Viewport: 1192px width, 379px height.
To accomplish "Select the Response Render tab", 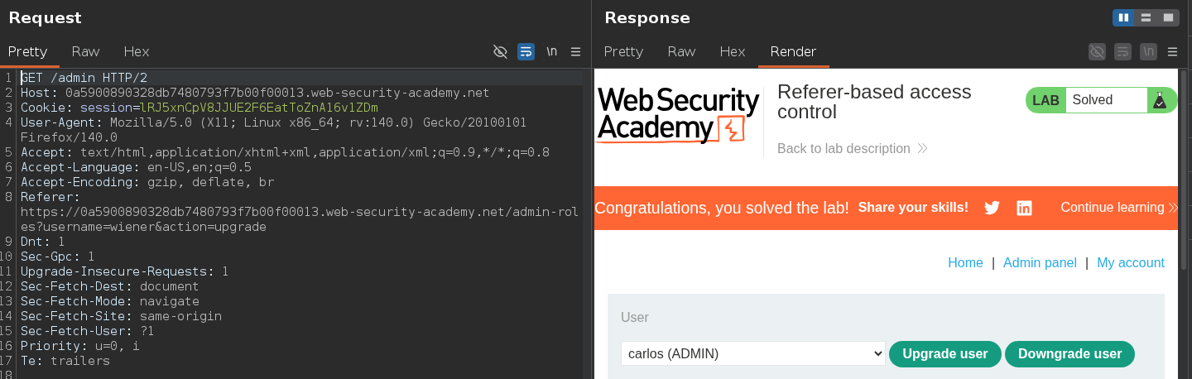I will pyautogui.click(x=793, y=51).
